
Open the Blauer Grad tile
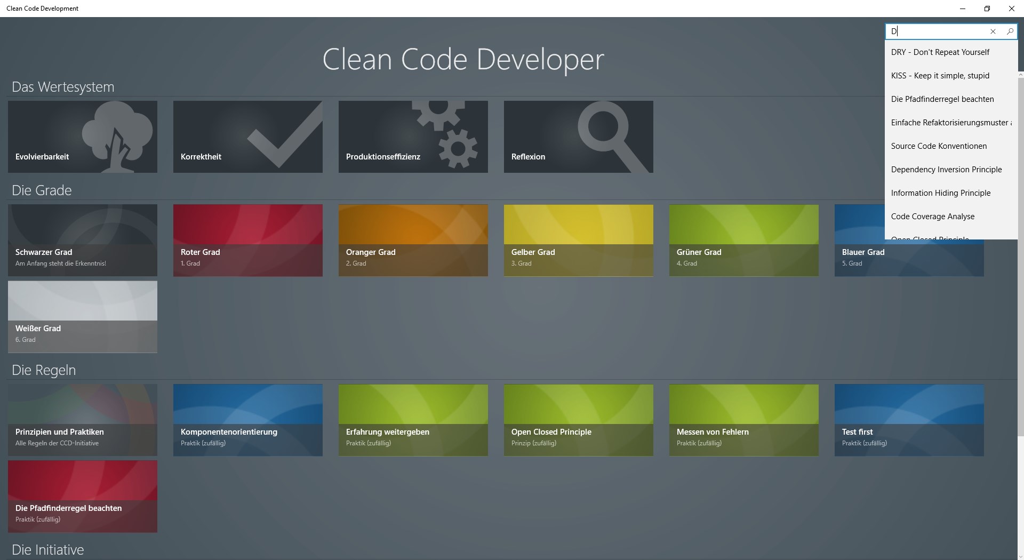(909, 258)
